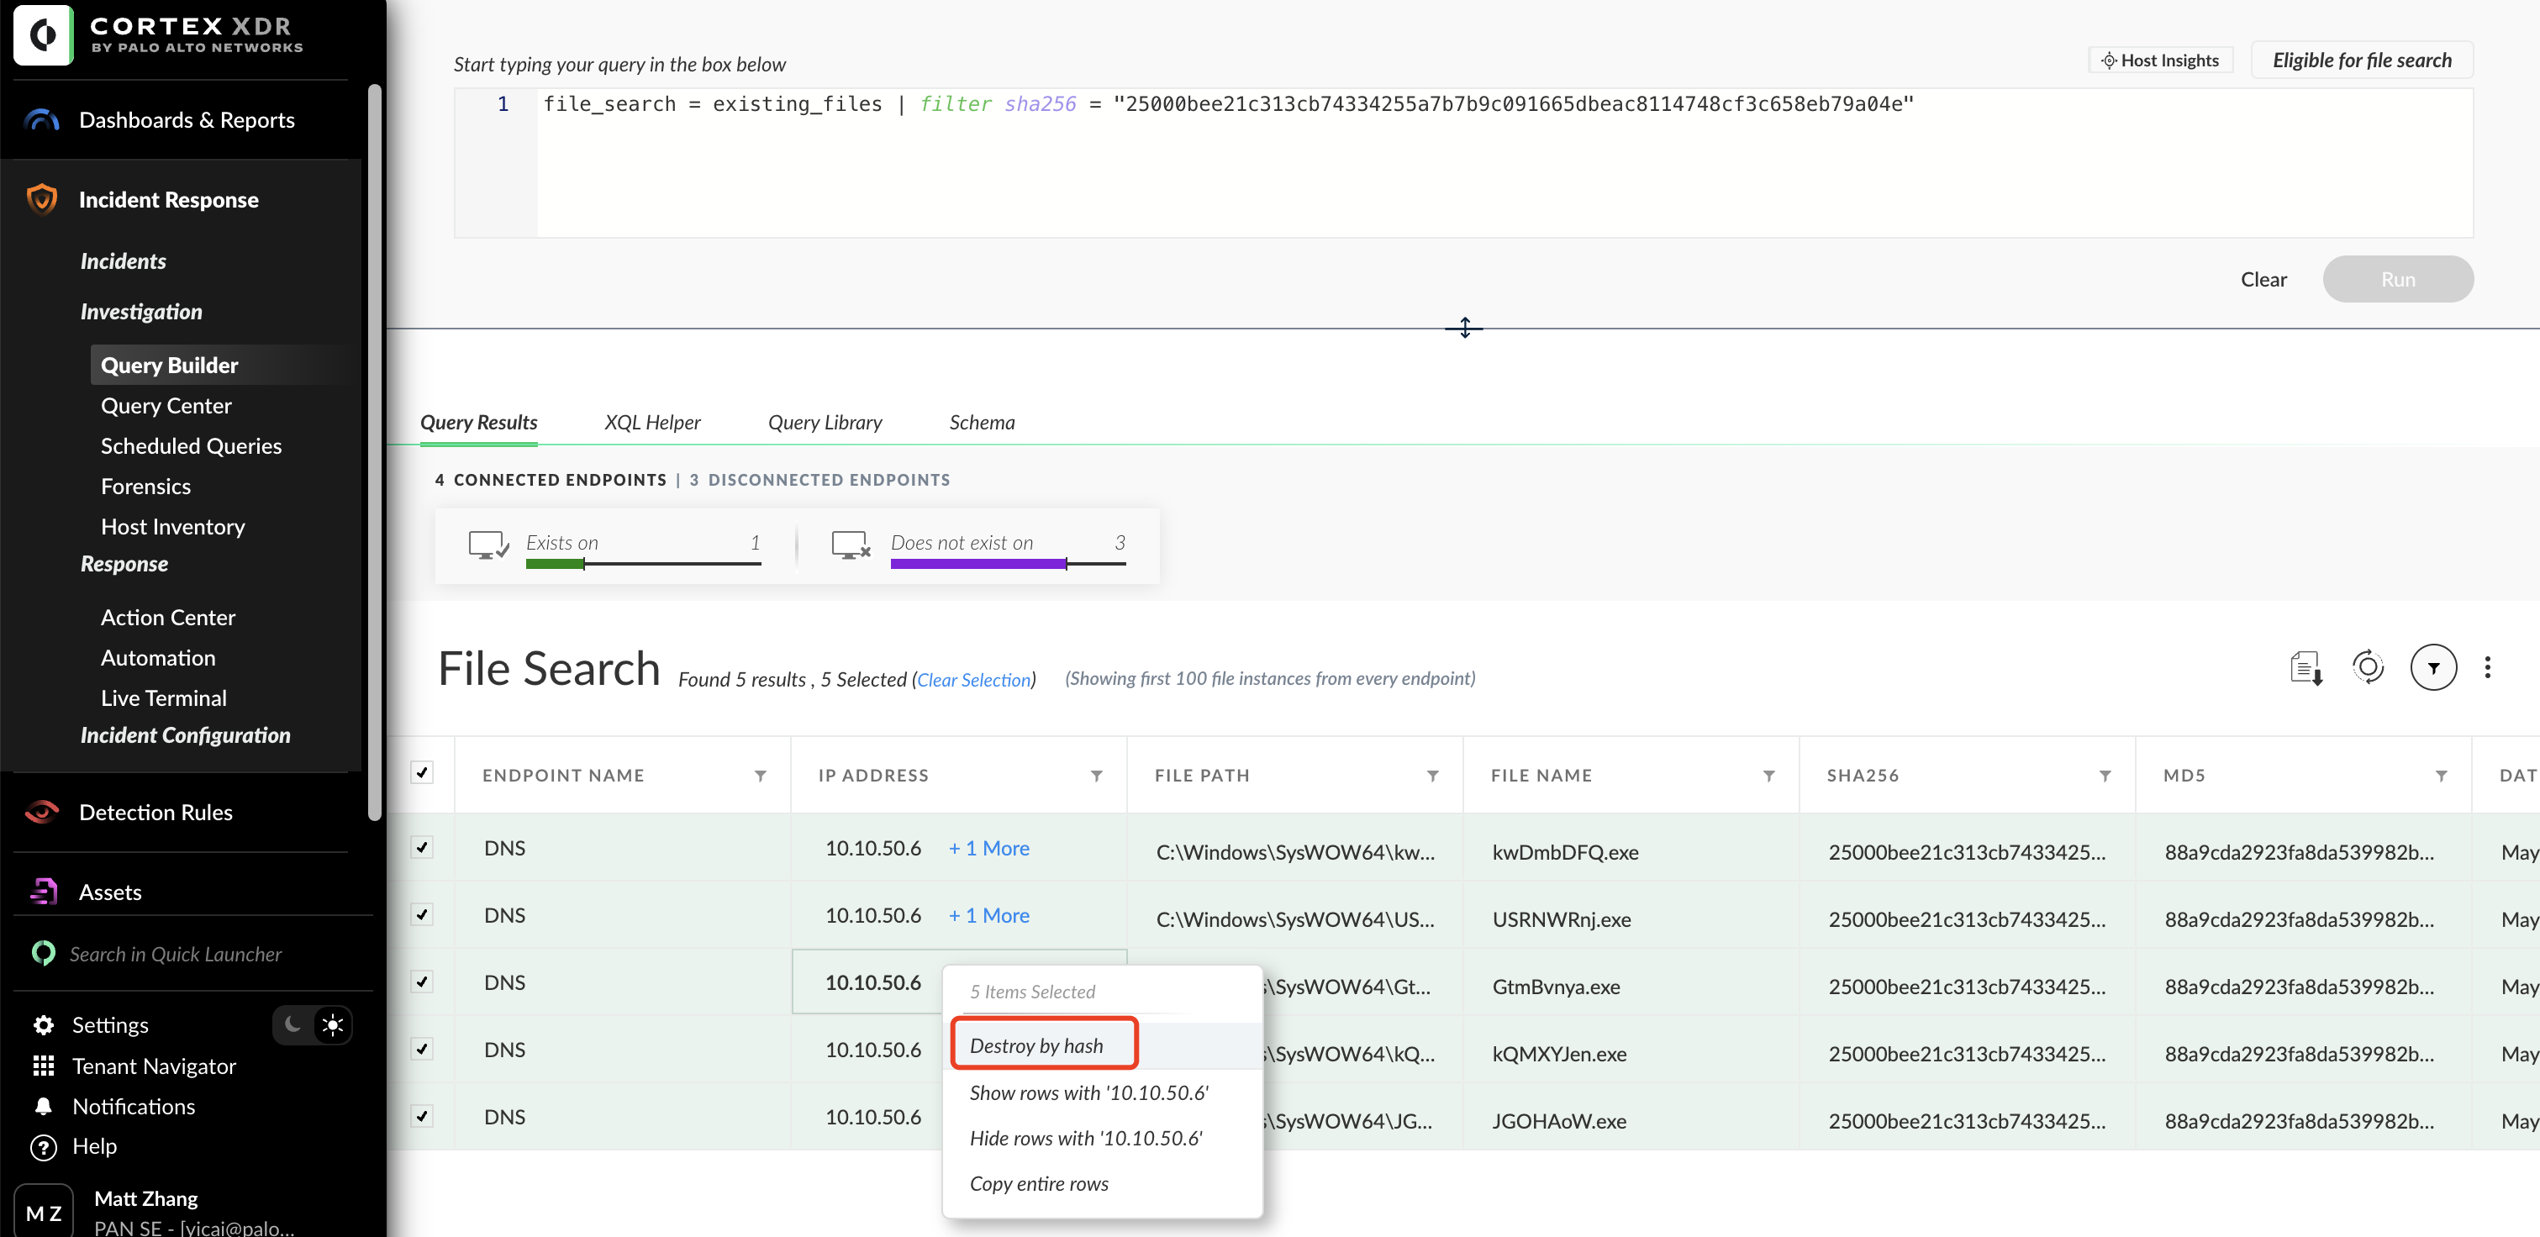Click the green Exists on progress bar
This screenshot has height=1237, width=2540.
click(555, 565)
